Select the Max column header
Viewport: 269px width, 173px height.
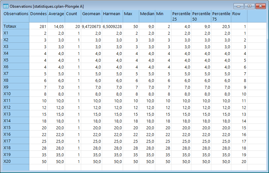coord(131,16)
